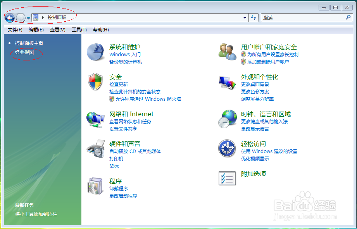Click 更改色彩方案 link
Viewport: 357px width, 229px height.
point(255,92)
